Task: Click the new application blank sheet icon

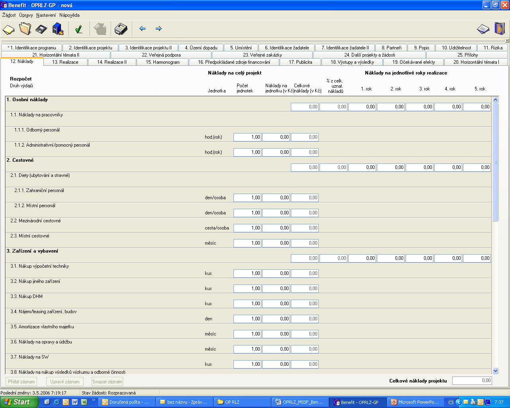Action: (x=9, y=29)
